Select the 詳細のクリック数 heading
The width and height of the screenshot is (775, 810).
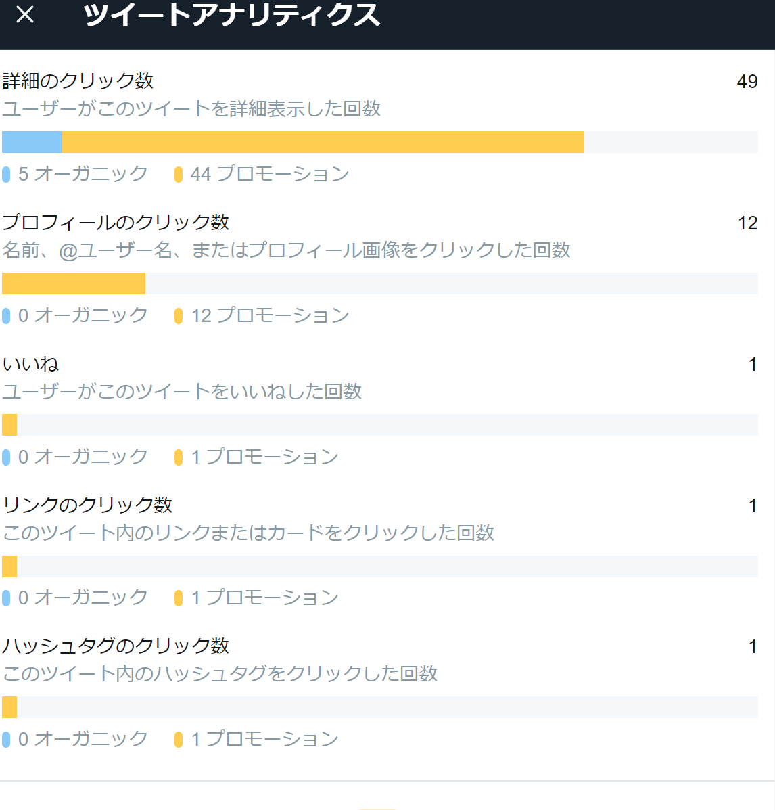pyautogui.click(x=78, y=81)
